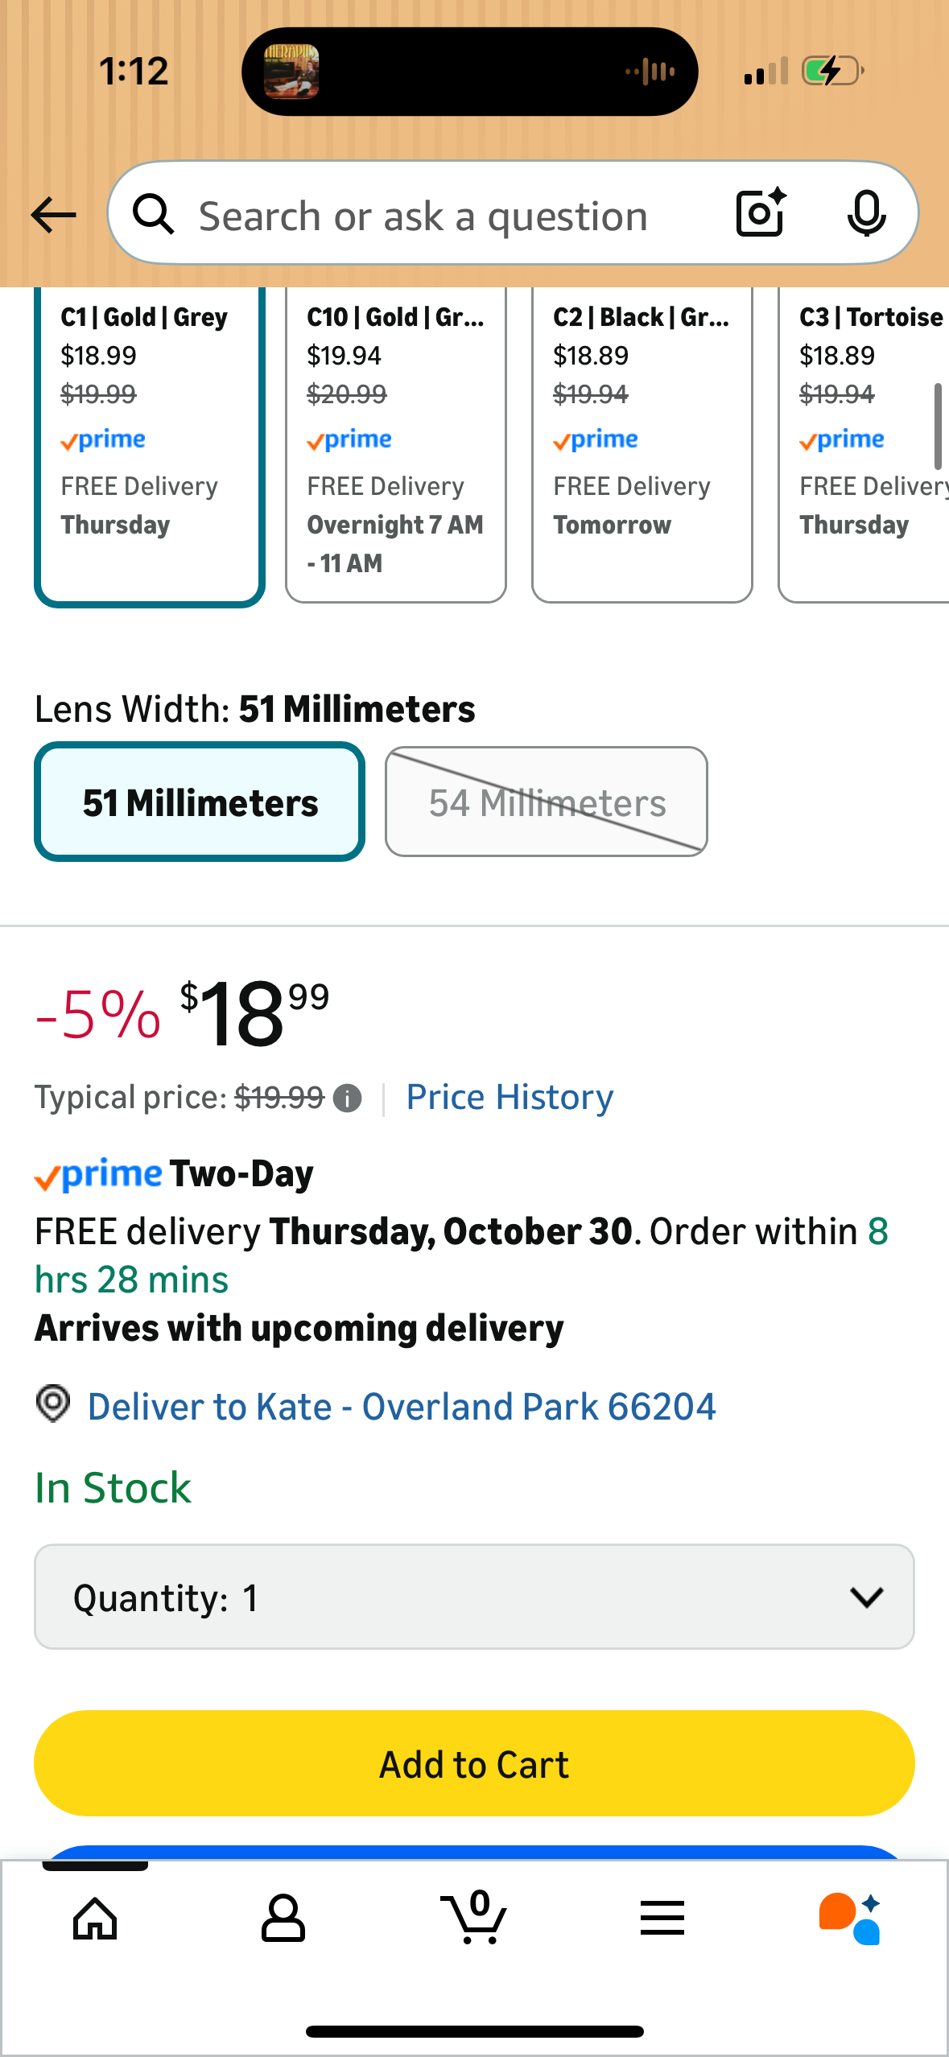Expand the Quantity dropdown
This screenshot has height=2057, width=949.
(474, 1597)
